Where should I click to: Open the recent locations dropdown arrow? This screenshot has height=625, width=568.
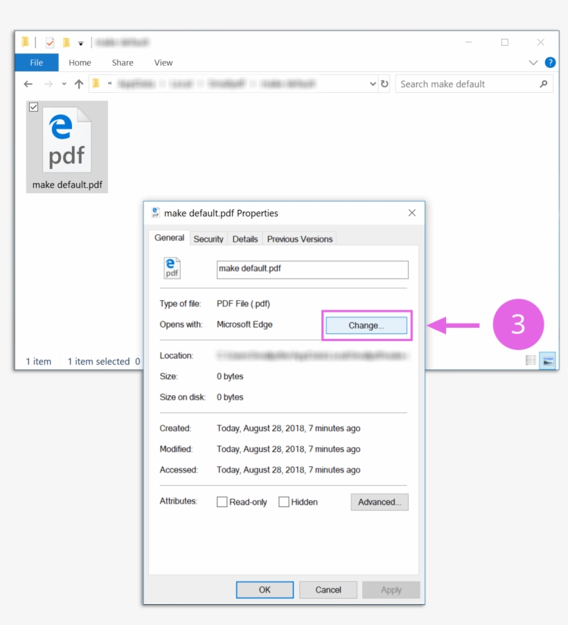pyautogui.click(x=64, y=84)
